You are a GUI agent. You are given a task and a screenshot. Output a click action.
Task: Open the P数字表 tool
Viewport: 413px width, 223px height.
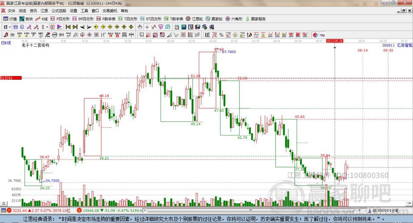click(106, 19)
